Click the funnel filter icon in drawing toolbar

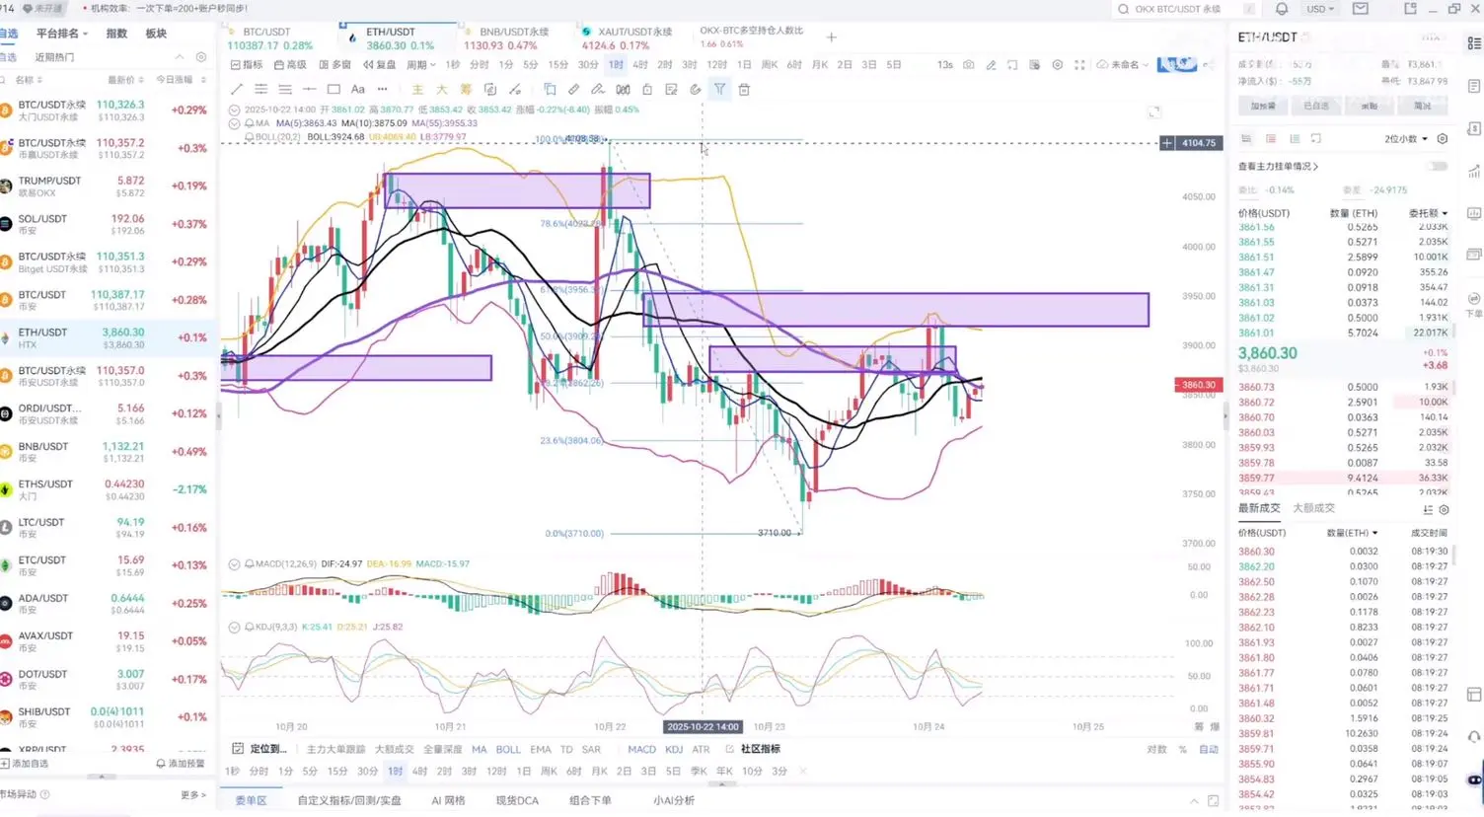coord(719,90)
